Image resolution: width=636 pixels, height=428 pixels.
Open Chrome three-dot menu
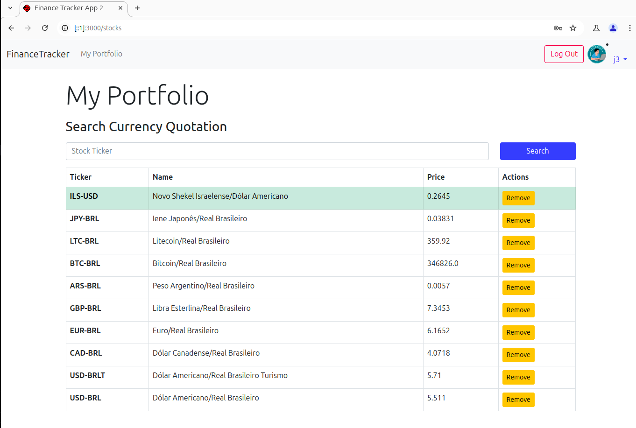(629, 28)
